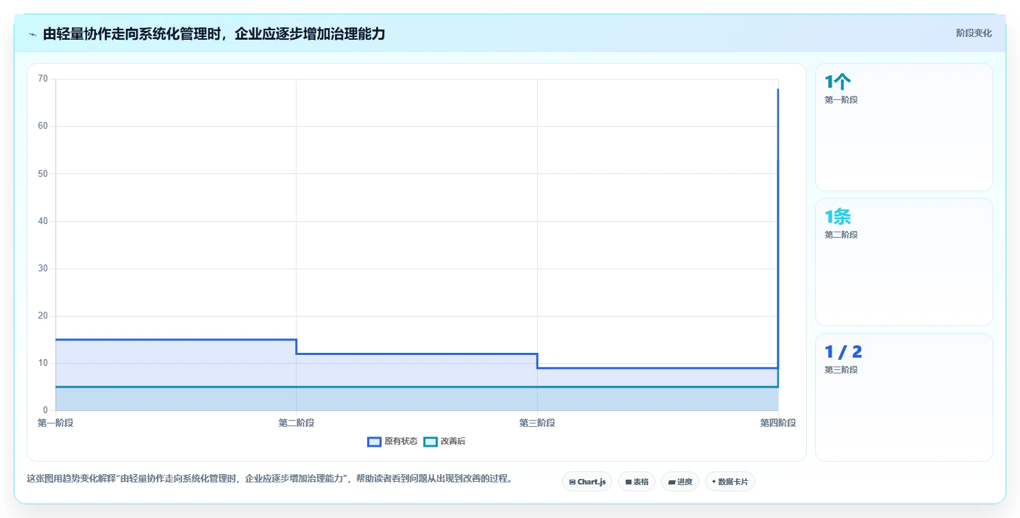Click the 阶段变化 label in header
The height and width of the screenshot is (518, 1020).
973,33
